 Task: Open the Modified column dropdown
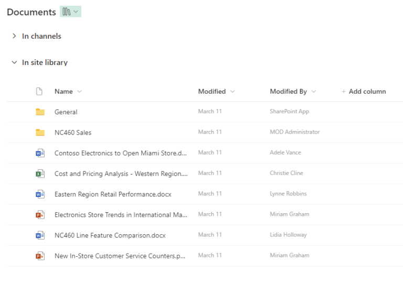point(232,92)
